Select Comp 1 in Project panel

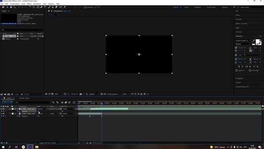tap(7, 39)
